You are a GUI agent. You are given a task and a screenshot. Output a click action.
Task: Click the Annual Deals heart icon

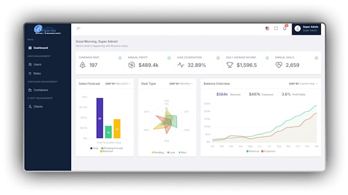click(279, 65)
